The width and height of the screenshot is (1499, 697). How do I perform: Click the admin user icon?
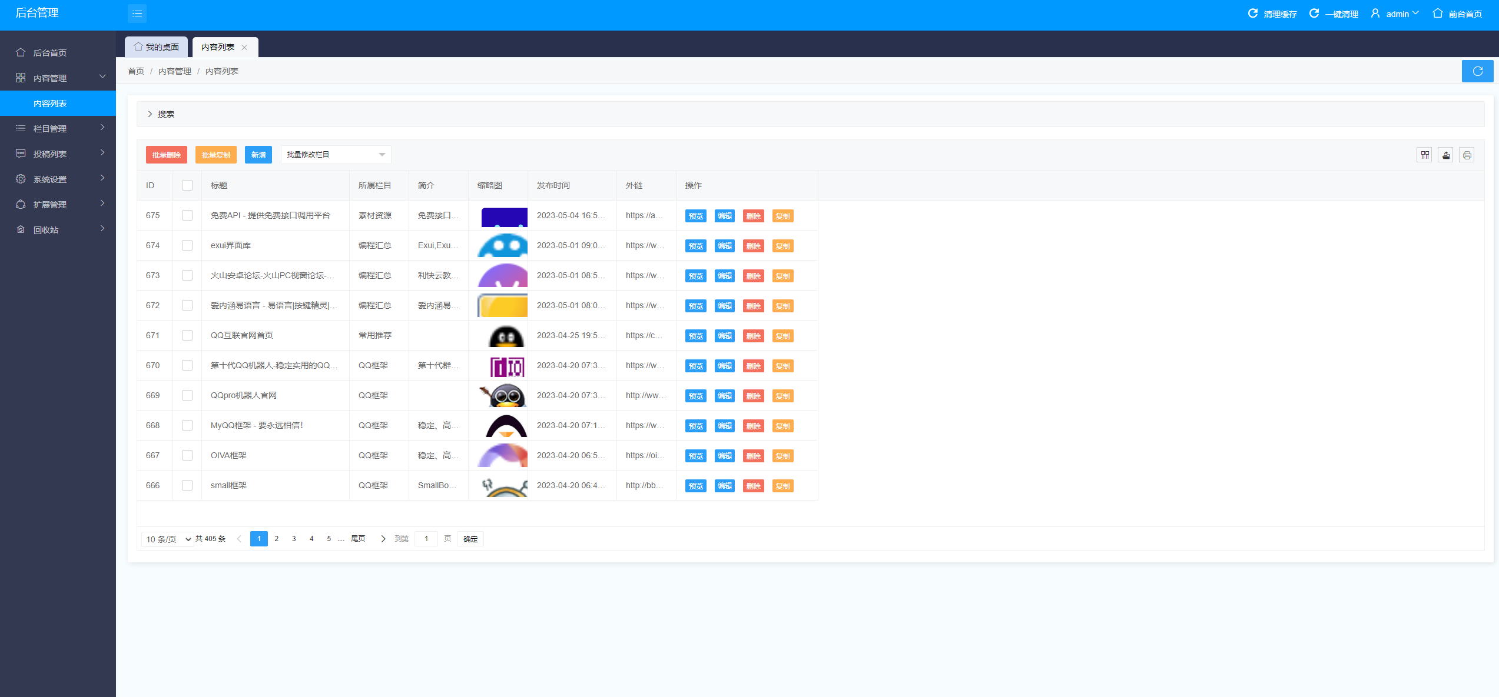[1375, 14]
